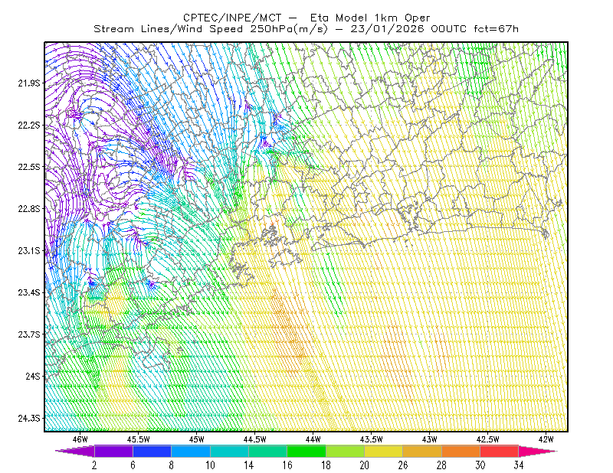Click the 42W longitude axis label
The height and width of the screenshot is (473, 613).
(x=546, y=439)
